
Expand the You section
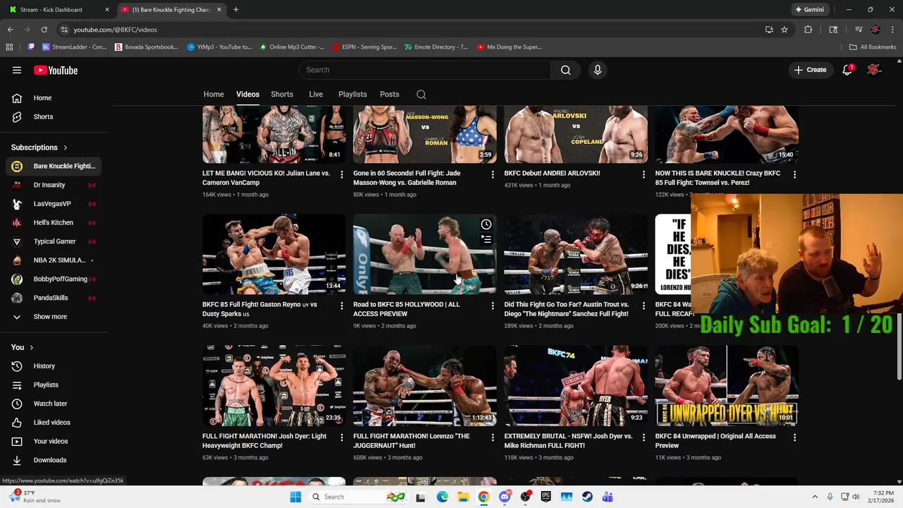22,347
